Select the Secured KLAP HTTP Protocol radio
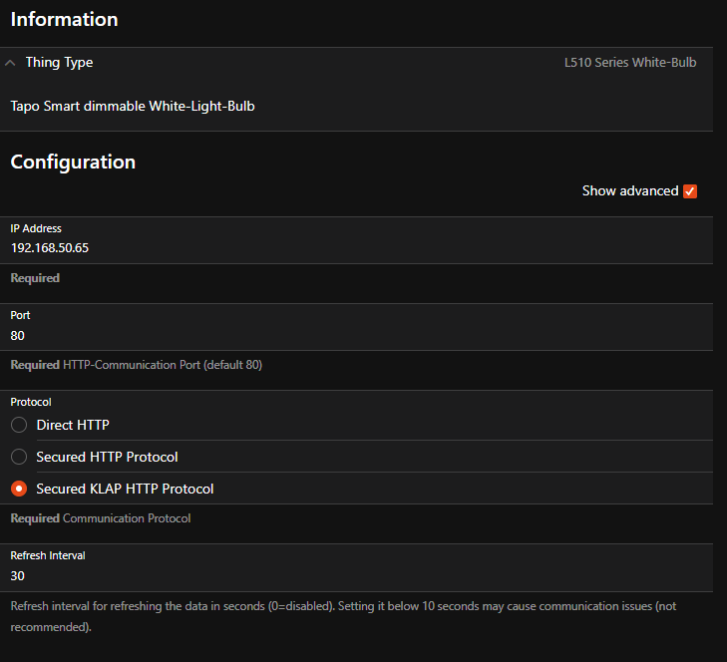The image size is (727, 662). pos(19,489)
